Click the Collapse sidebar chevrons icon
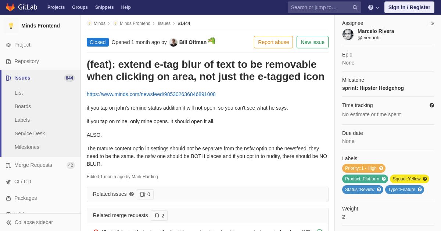The height and width of the screenshot is (231, 441). (9, 223)
